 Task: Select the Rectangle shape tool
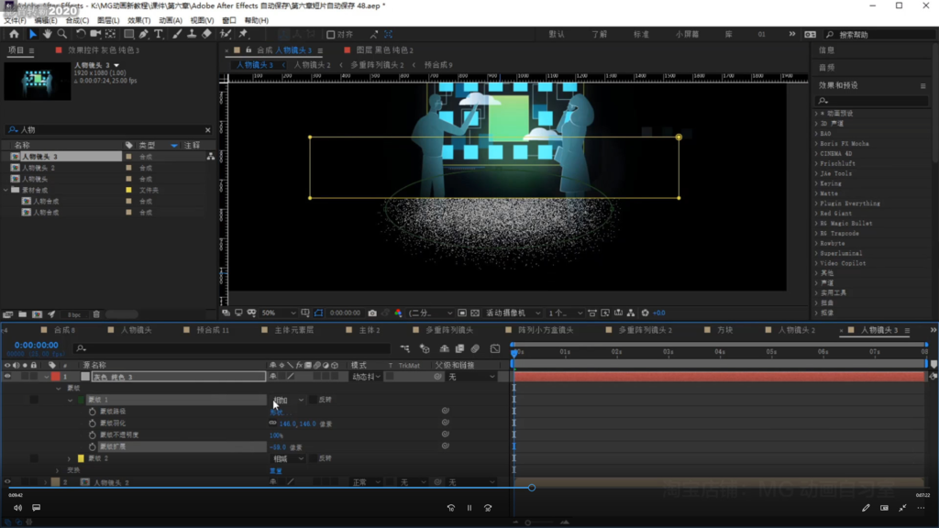[128, 34]
